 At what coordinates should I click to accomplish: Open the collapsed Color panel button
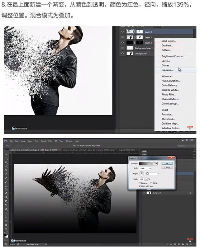[144, 155]
